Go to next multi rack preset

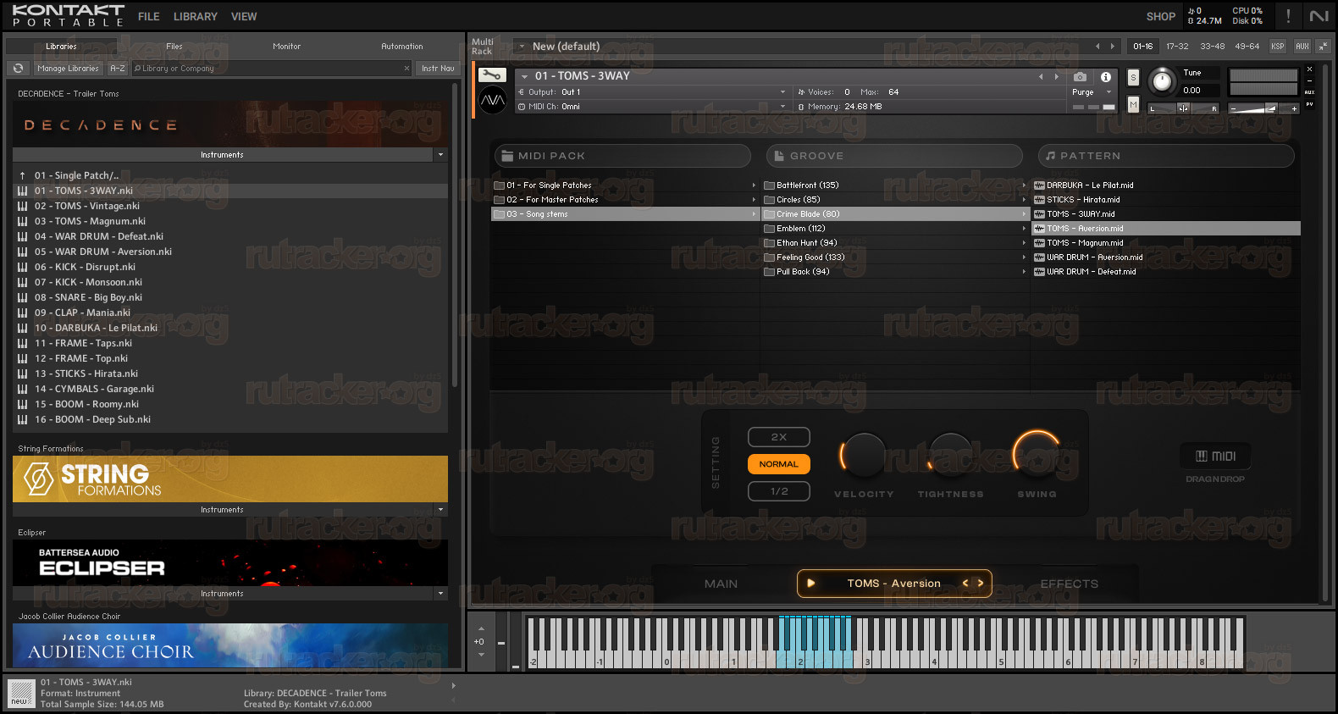coord(1113,47)
